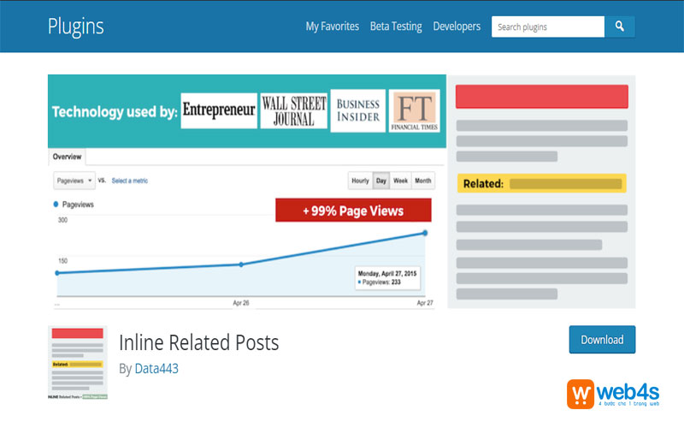This screenshot has height=428, width=684.
Task: Switch chart to Hourly view
Action: pos(360,181)
